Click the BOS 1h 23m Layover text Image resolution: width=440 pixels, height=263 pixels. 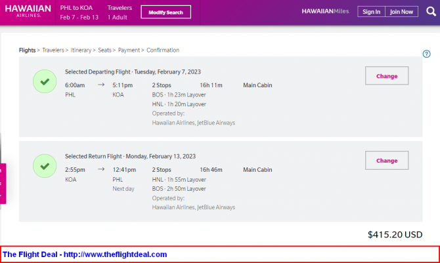pyautogui.click(x=179, y=94)
